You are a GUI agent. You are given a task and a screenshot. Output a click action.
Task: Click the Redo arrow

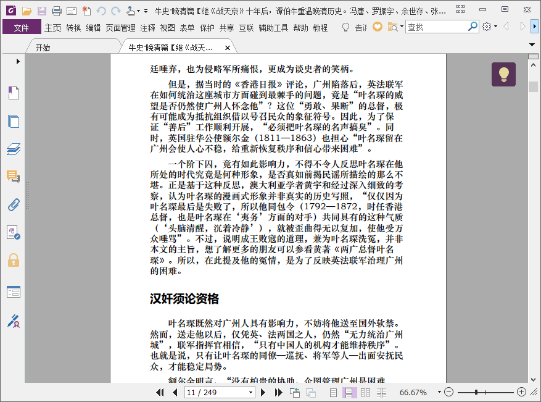(116, 11)
